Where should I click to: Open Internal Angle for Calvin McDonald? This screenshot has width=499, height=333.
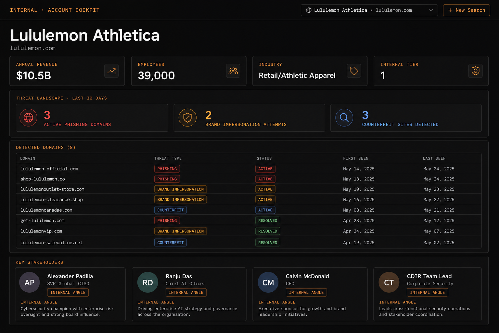tap(306, 292)
